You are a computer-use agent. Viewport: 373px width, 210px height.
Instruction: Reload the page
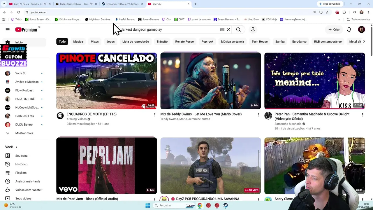coord(18,12)
